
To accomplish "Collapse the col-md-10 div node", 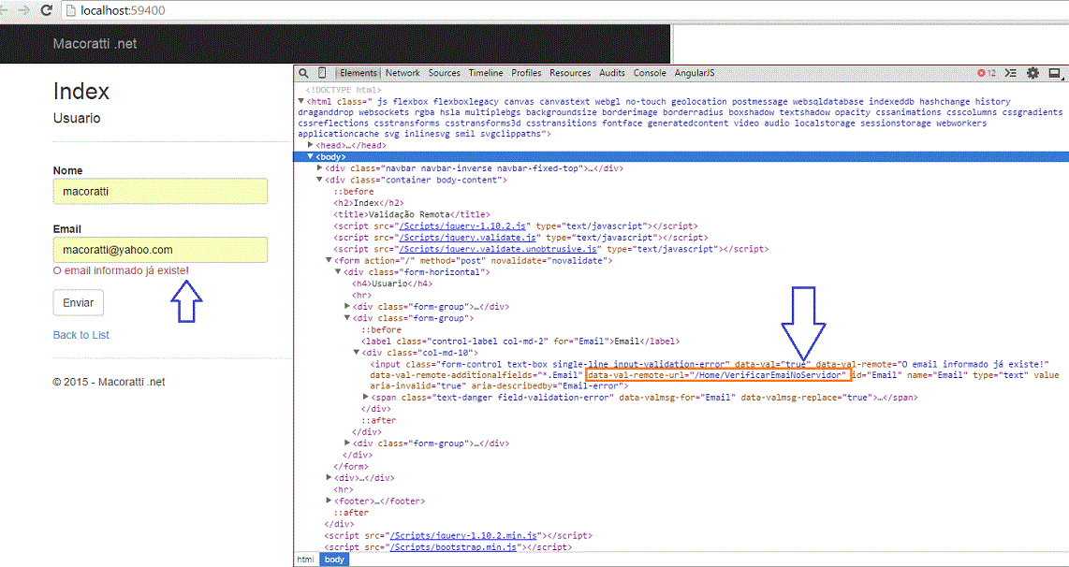I will click(356, 353).
